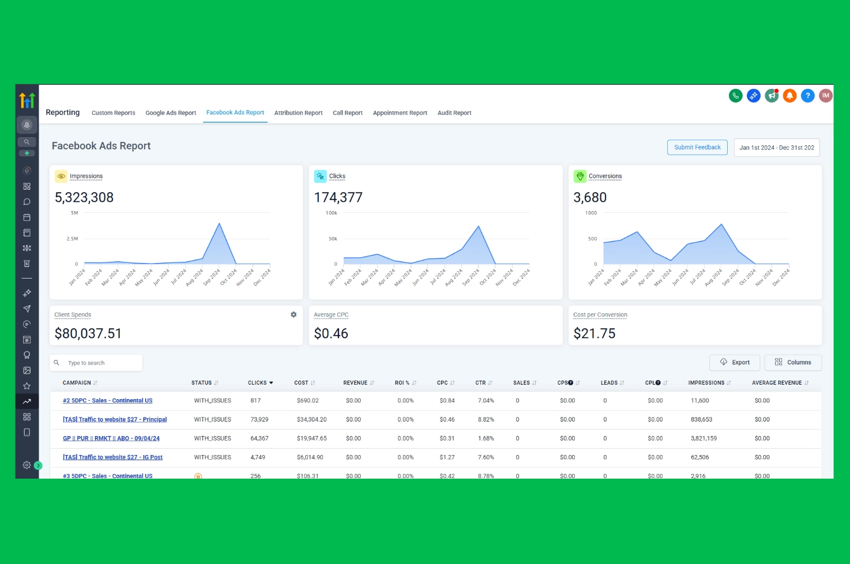Viewport: 850px width, 564px height.
Task: Open the megaphone announcements icon
Action: (x=772, y=96)
